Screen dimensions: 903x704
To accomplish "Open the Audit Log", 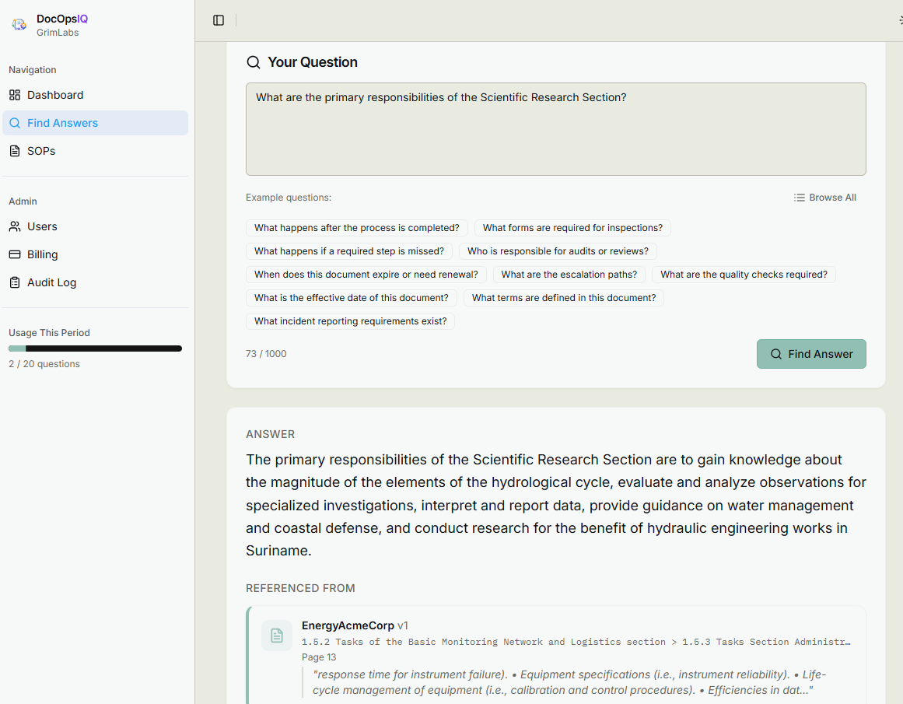I will click(95, 282).
